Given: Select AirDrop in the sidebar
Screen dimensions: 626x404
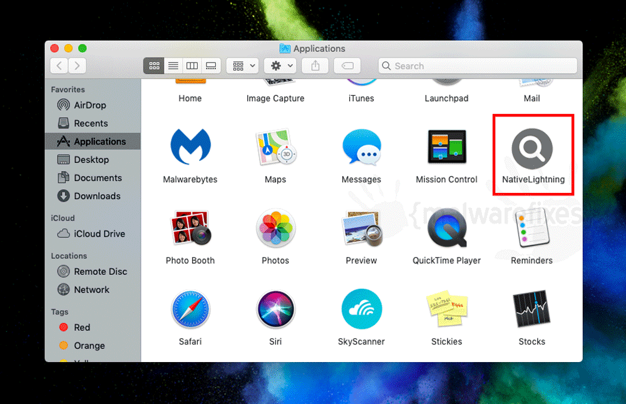Looking at the screenshot, I should [93, 105].
